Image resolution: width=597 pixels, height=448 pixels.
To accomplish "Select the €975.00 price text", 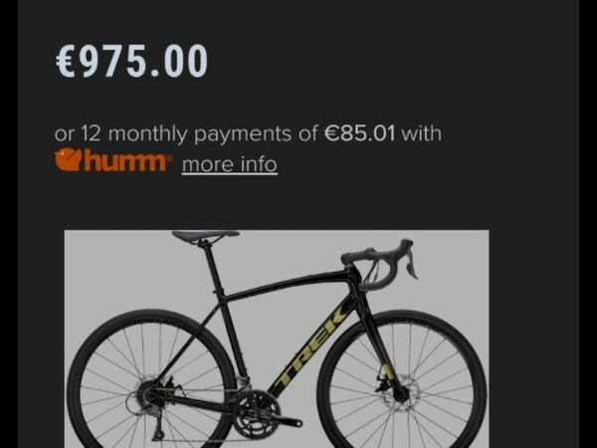I will (x=131, y=61).
